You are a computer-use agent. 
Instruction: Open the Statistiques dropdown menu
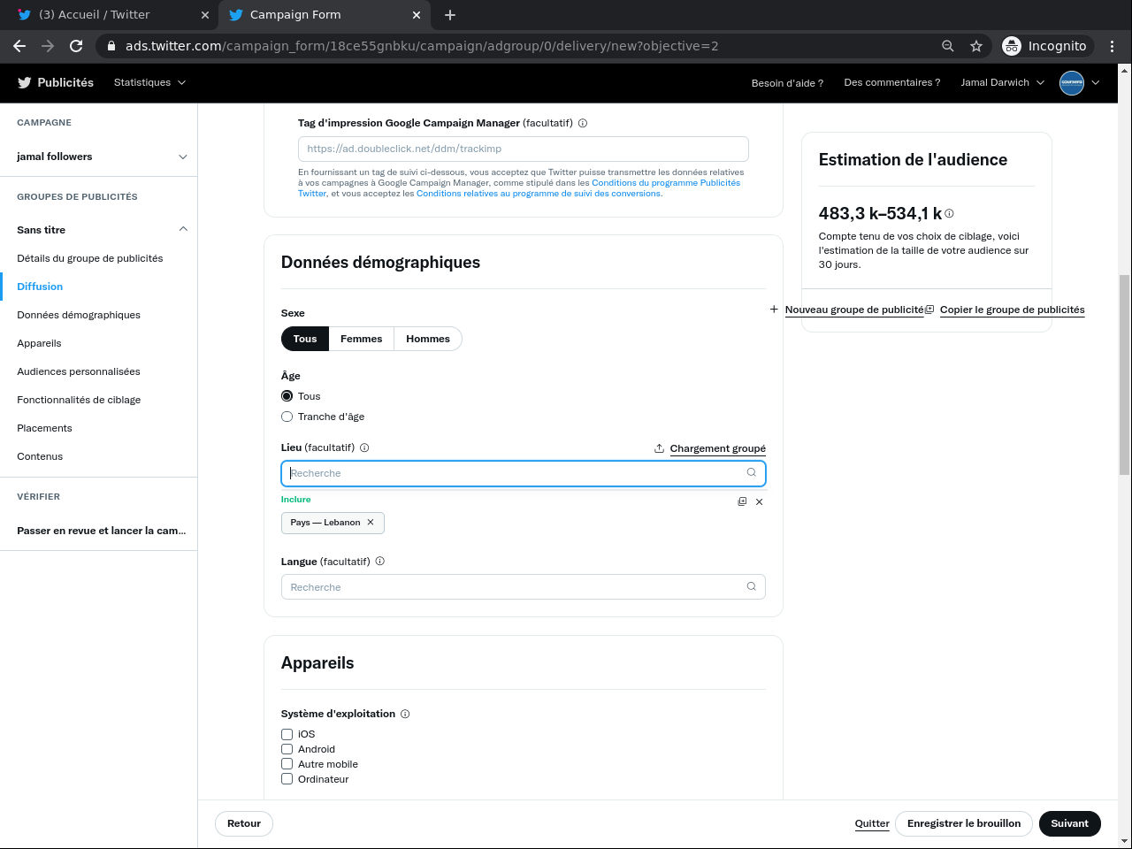149,82
